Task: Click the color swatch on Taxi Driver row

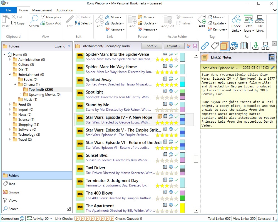Action: (182, 170)
